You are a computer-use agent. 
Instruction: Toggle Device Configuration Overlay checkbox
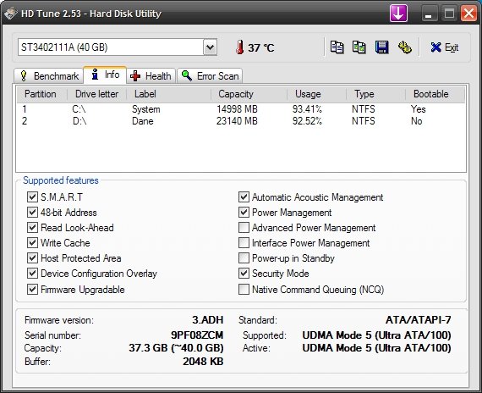(32, 274)
